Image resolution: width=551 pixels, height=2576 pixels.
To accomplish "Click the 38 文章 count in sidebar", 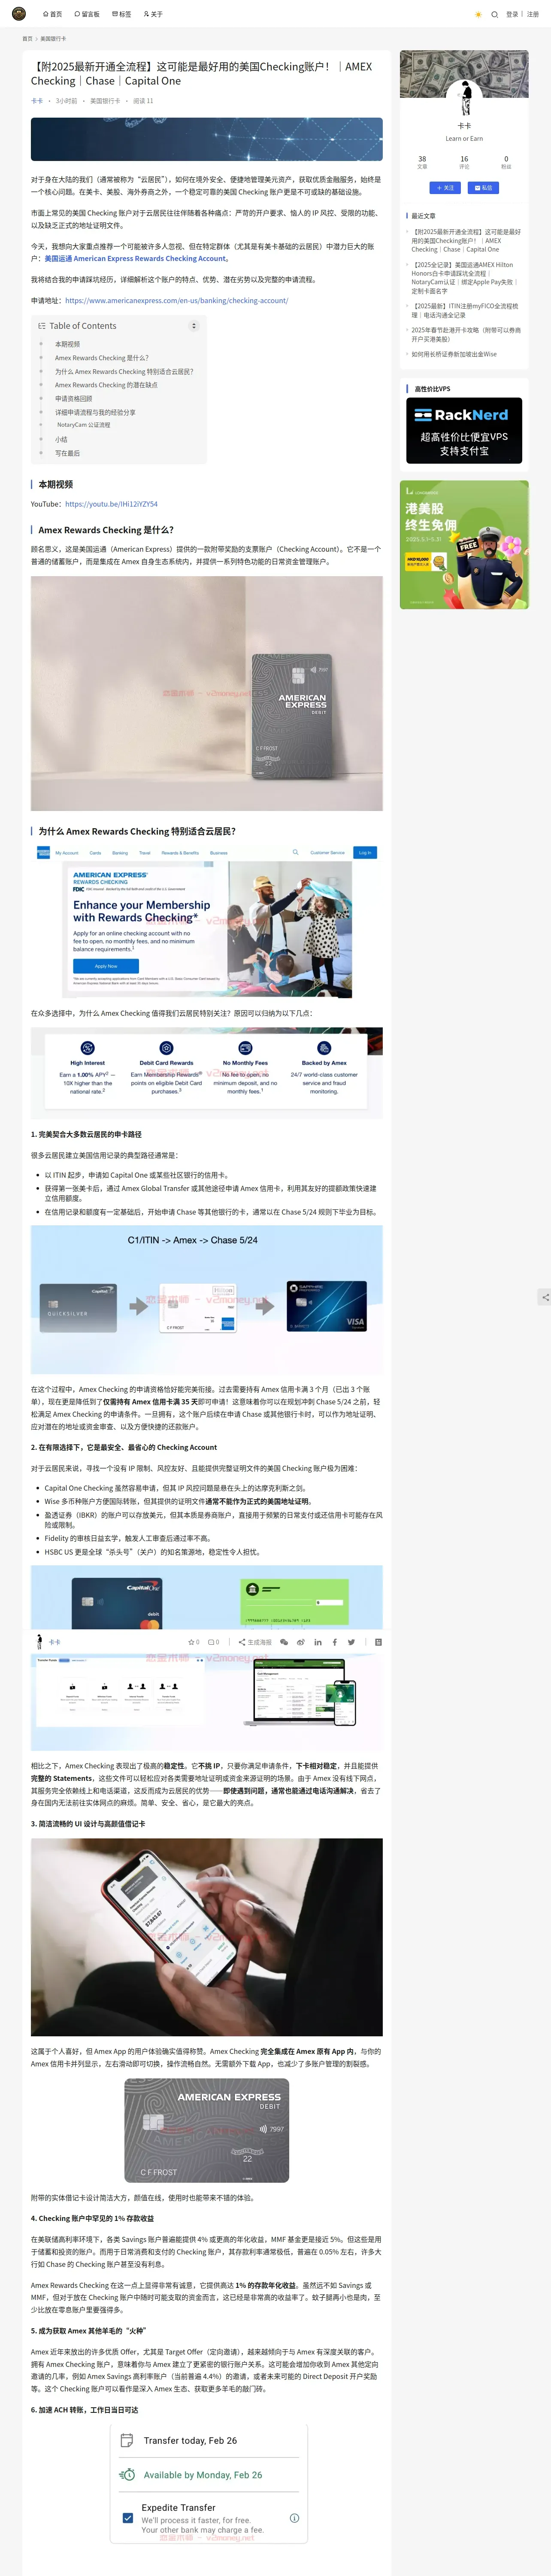I will tap(422, 162).
